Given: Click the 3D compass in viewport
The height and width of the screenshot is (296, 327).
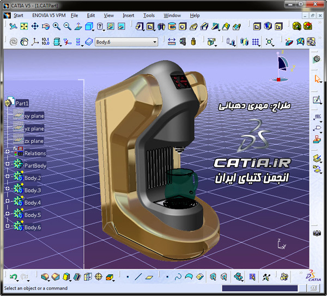Looking at the screenshot, I should coord(281,67).
